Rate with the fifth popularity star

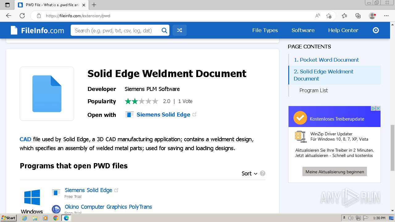(155, 101)
